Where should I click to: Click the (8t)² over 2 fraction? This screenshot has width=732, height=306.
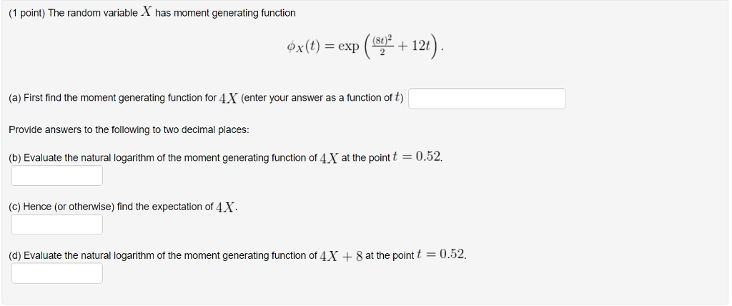coord(382,46)
